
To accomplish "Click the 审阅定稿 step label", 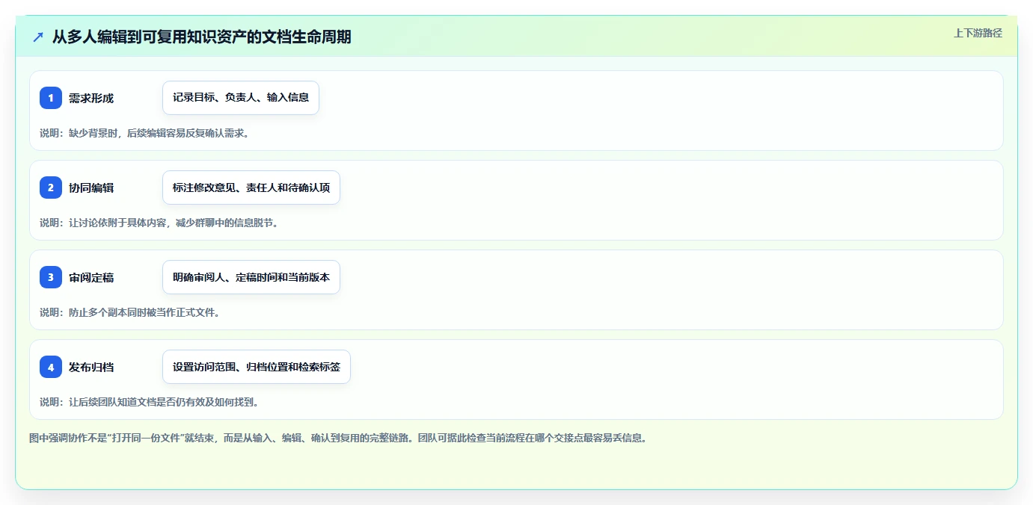I will [91, 277].
